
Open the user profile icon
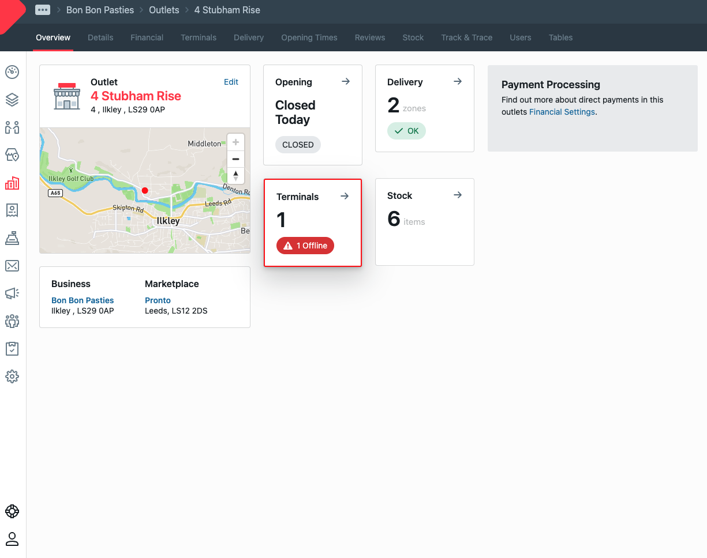coord(12,539)
